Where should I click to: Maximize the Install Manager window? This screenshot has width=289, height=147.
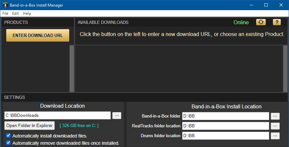click(x=266, y=5)
